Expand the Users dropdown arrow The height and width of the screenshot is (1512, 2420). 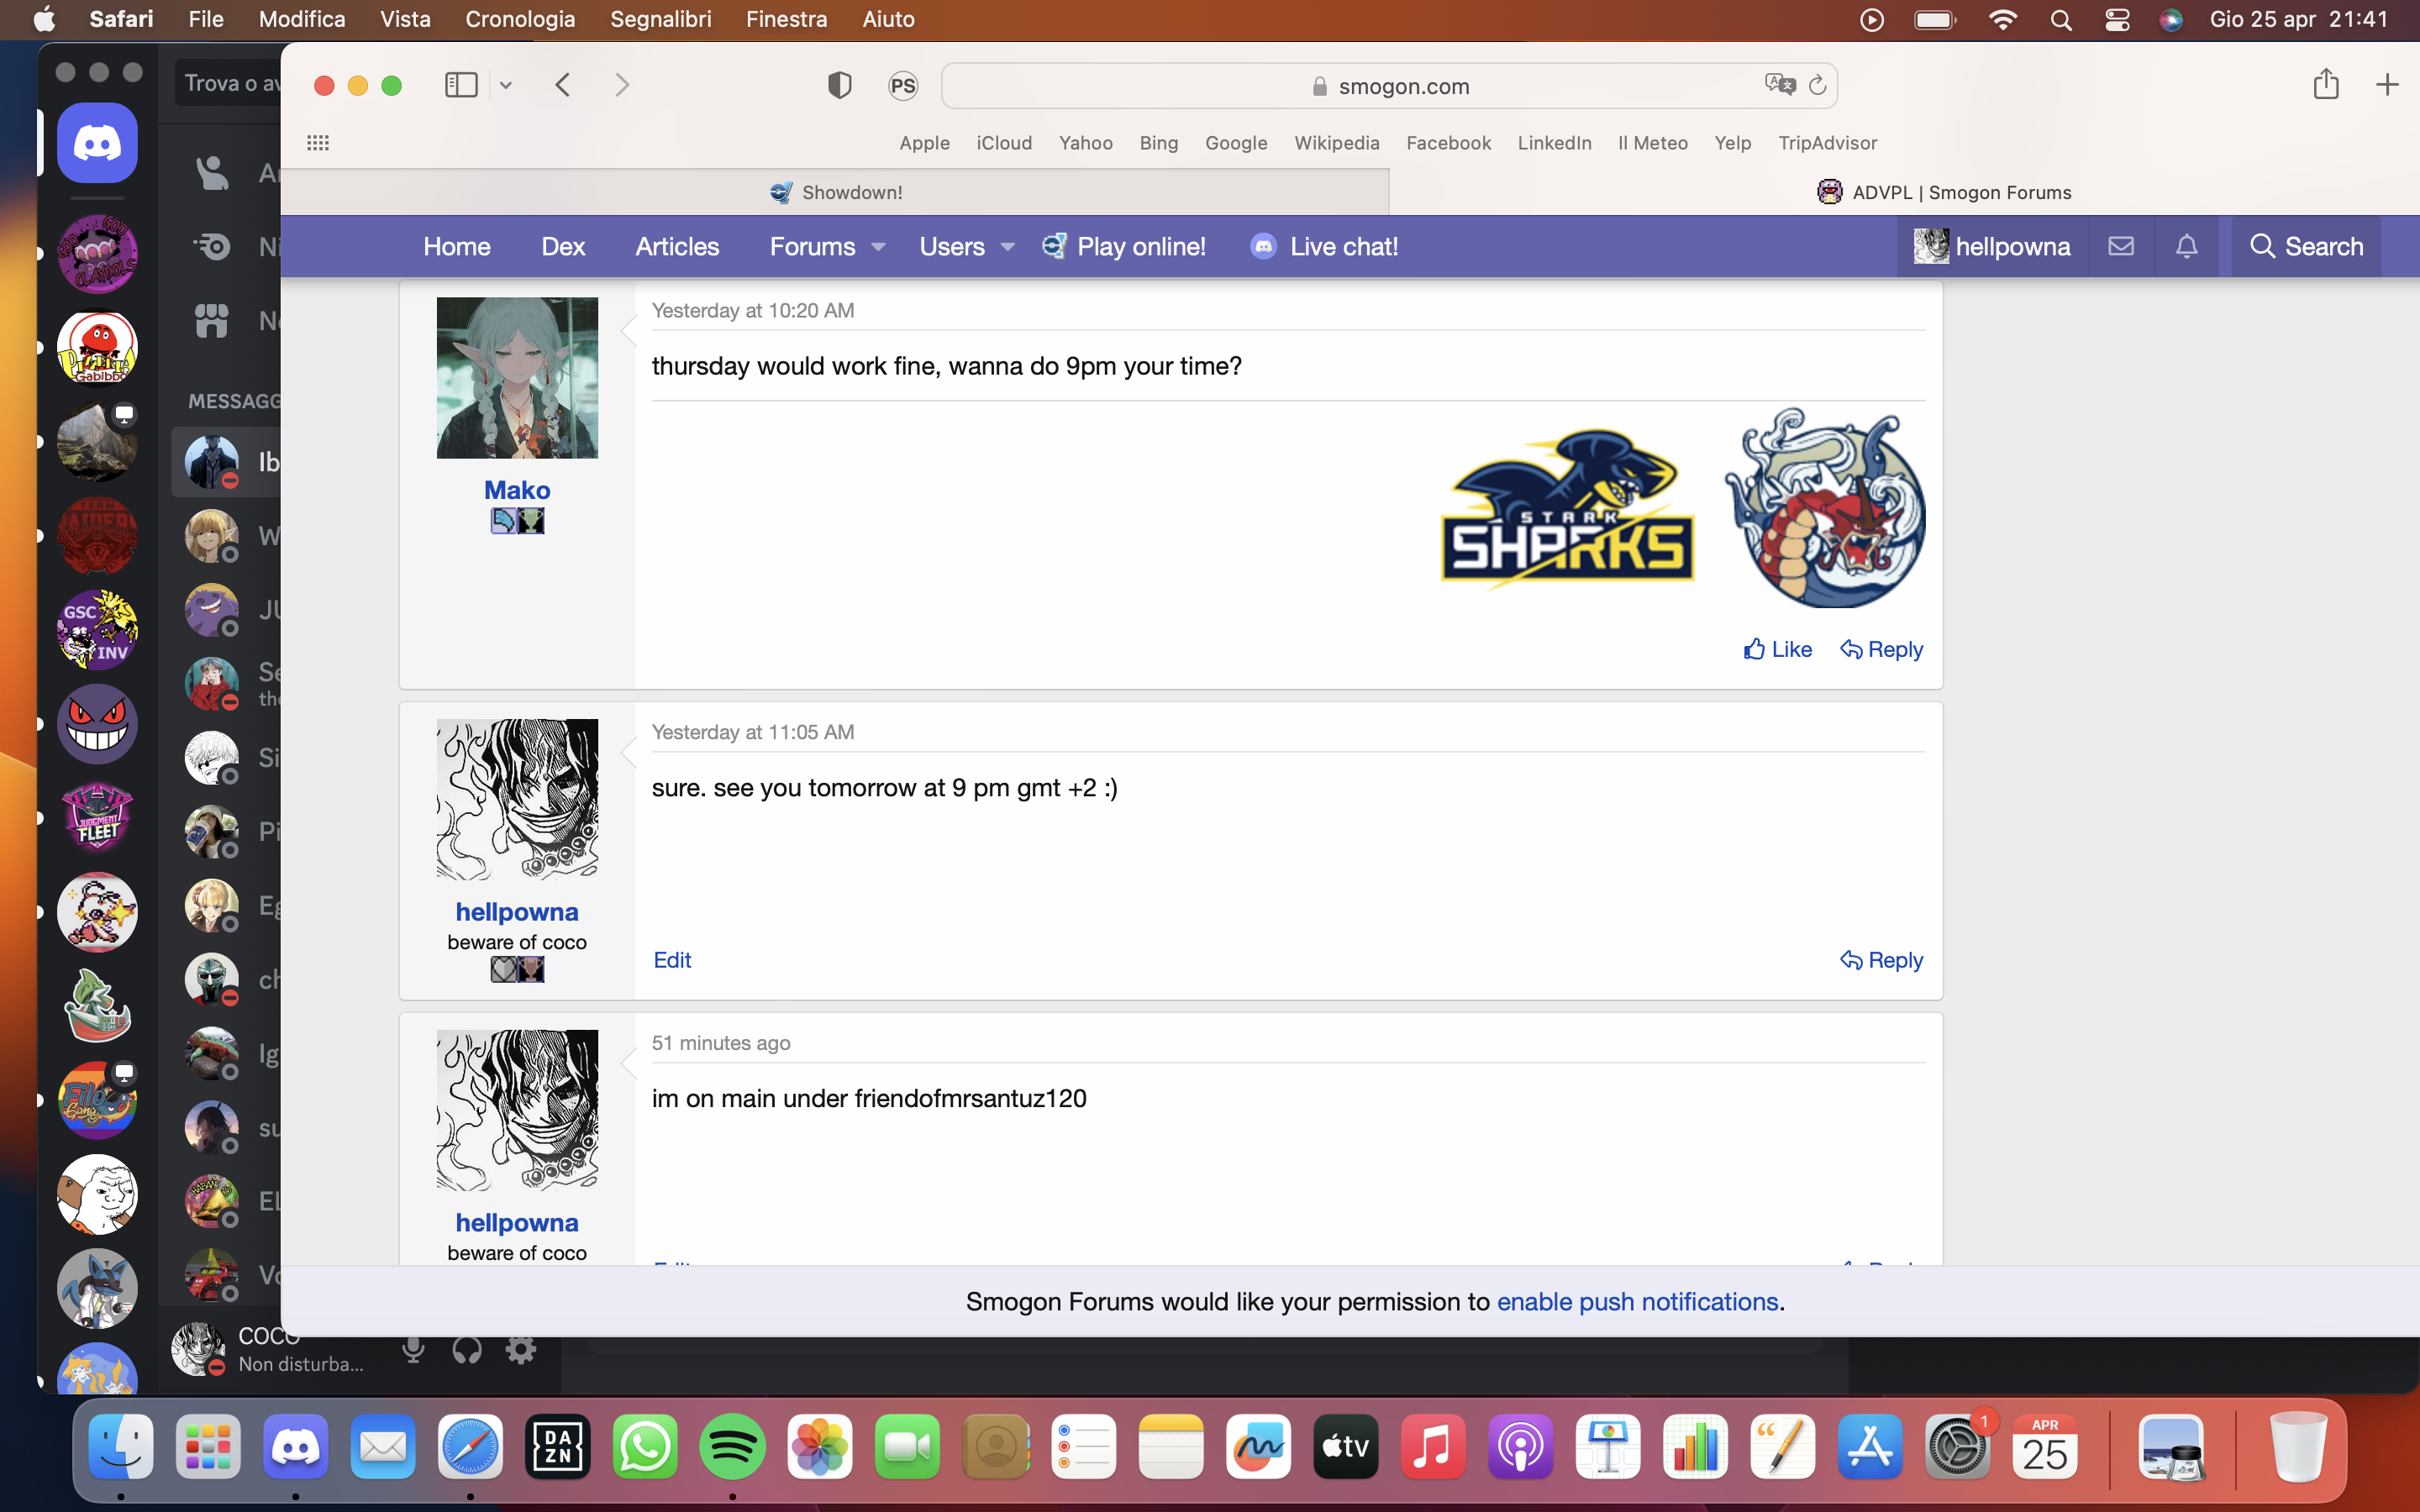click(x=1008, y=247)
